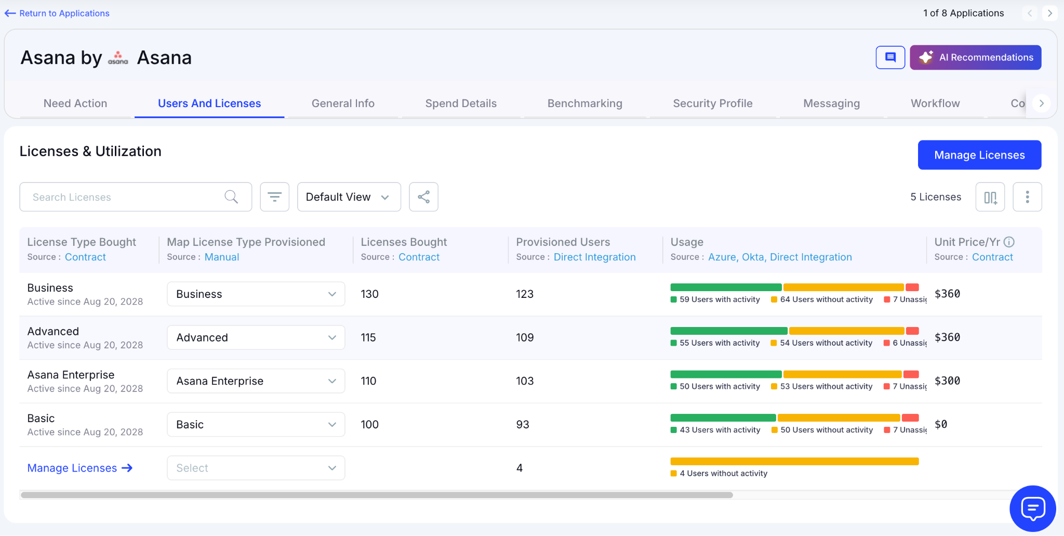Open the comments icon beside AI Recommendations

tap(890, 57)
